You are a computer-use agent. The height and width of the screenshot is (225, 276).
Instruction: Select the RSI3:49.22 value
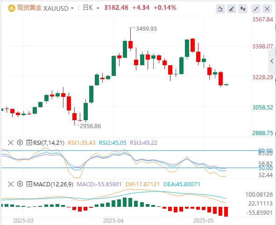tap(144, 143)
